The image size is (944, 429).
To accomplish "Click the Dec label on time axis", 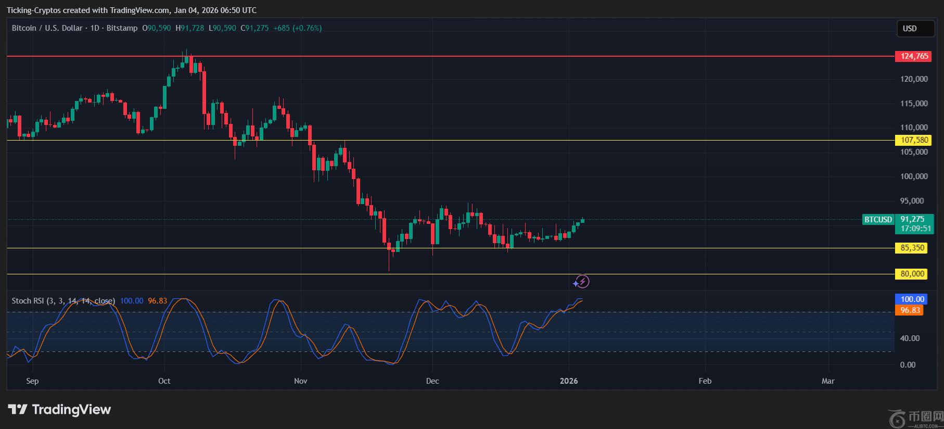I will click(432, 381).
